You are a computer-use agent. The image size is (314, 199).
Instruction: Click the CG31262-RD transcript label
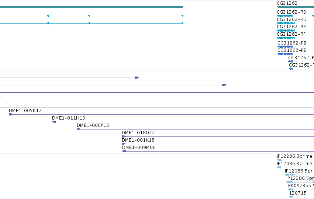tap(291, 19)
